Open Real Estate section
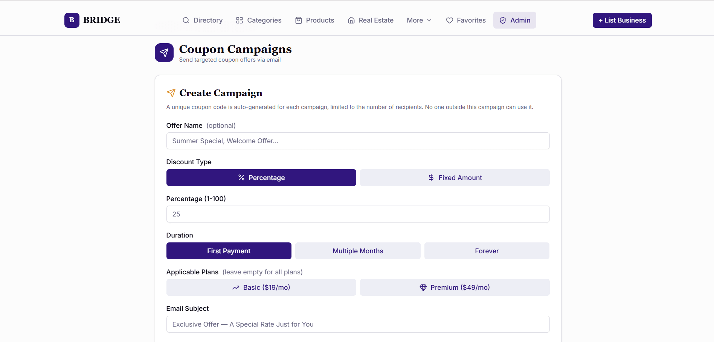The image size is (714, 342). point(371,20)
